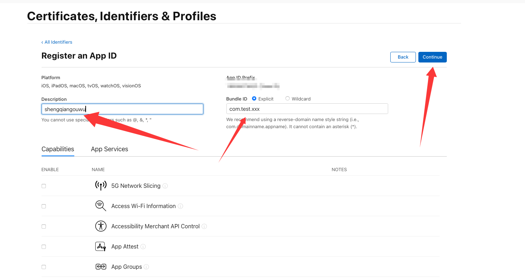Click the 5G Network Slicing antenna icon

coord(101,186)
